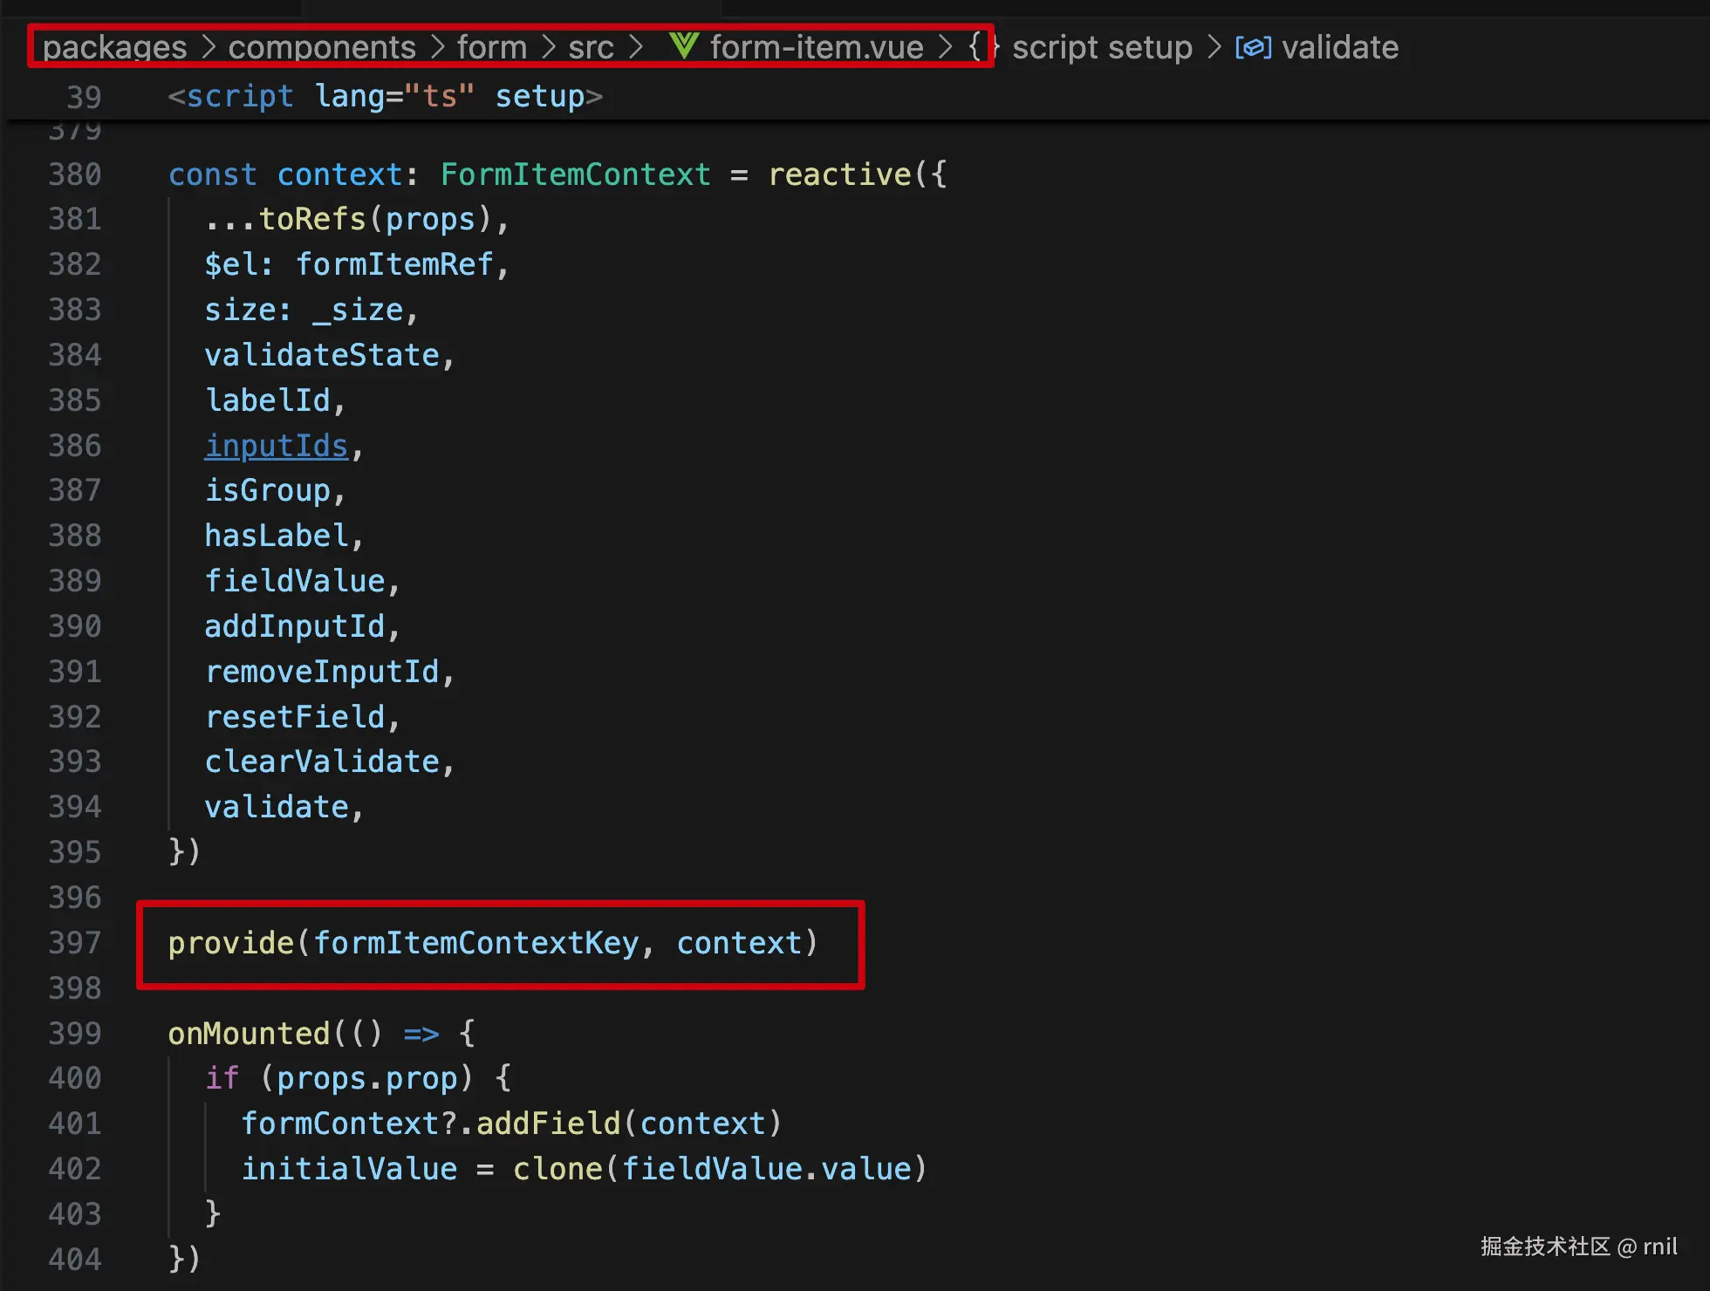
Task: Click the FormItemContext type name
Action: point(575,174)
